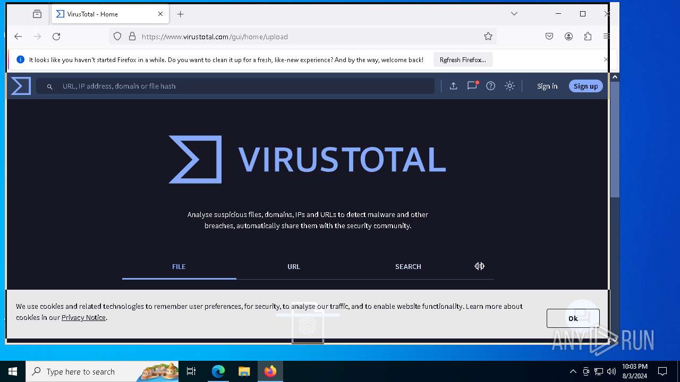This screenshot has height=382, width=680.
Task: Switch to the FILE tab
Action: (179, 267)
